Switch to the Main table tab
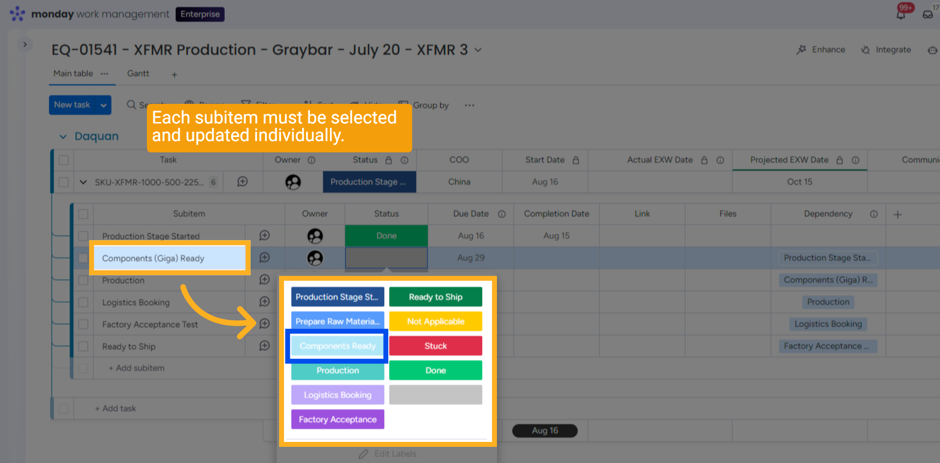The image size is (940, 463). click(73, 73)
